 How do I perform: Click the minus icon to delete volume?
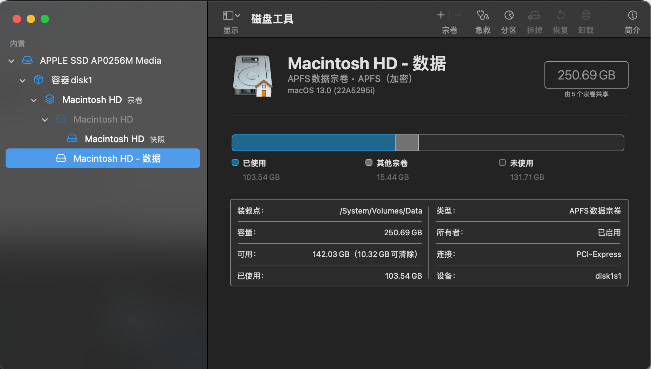coord(458,15)
